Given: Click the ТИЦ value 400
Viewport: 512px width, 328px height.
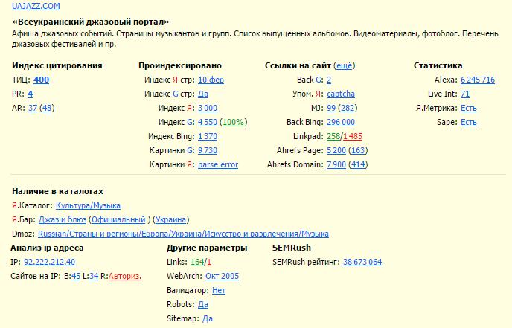Looking at the screenshot, I should (x=41, y=80).
